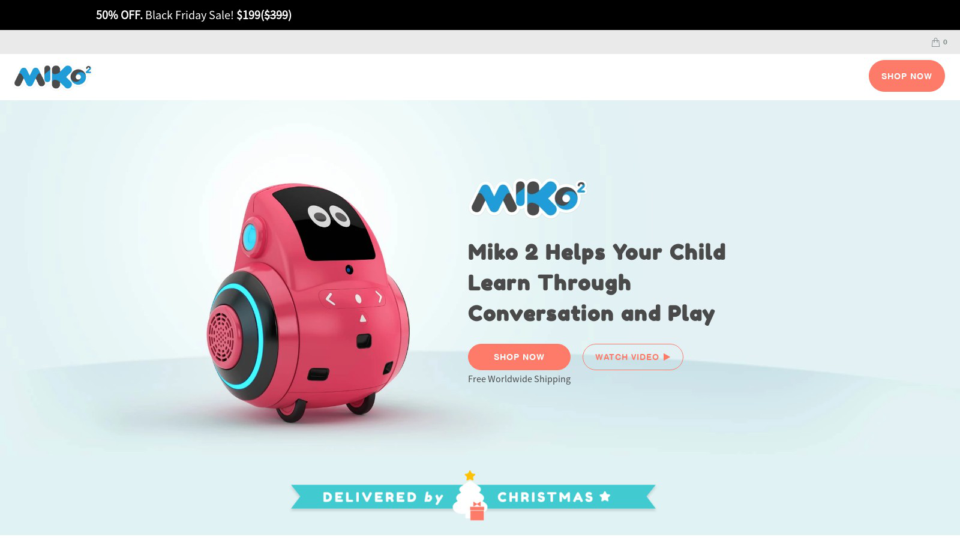This screenshot has height=540, width=960.
Task: Click the robot's eyes on screen
Action: click(x=329, y=216)
